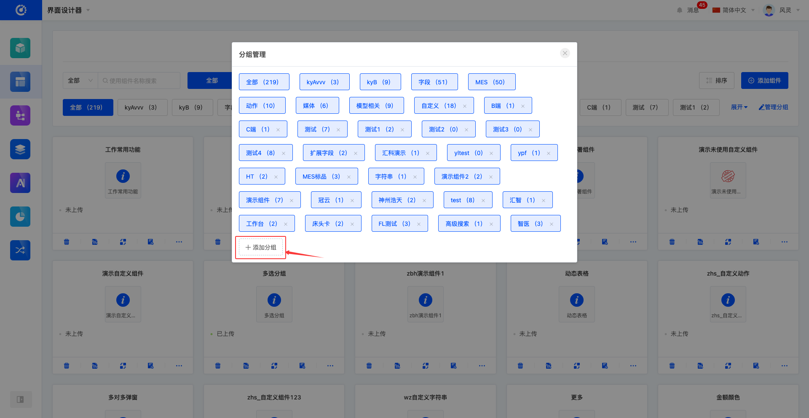Image resolution: width=809 pixels, height=418 pixels.
Task: Delete the 工作常用功能 component via trash icon
Action: tap(67, 242)
